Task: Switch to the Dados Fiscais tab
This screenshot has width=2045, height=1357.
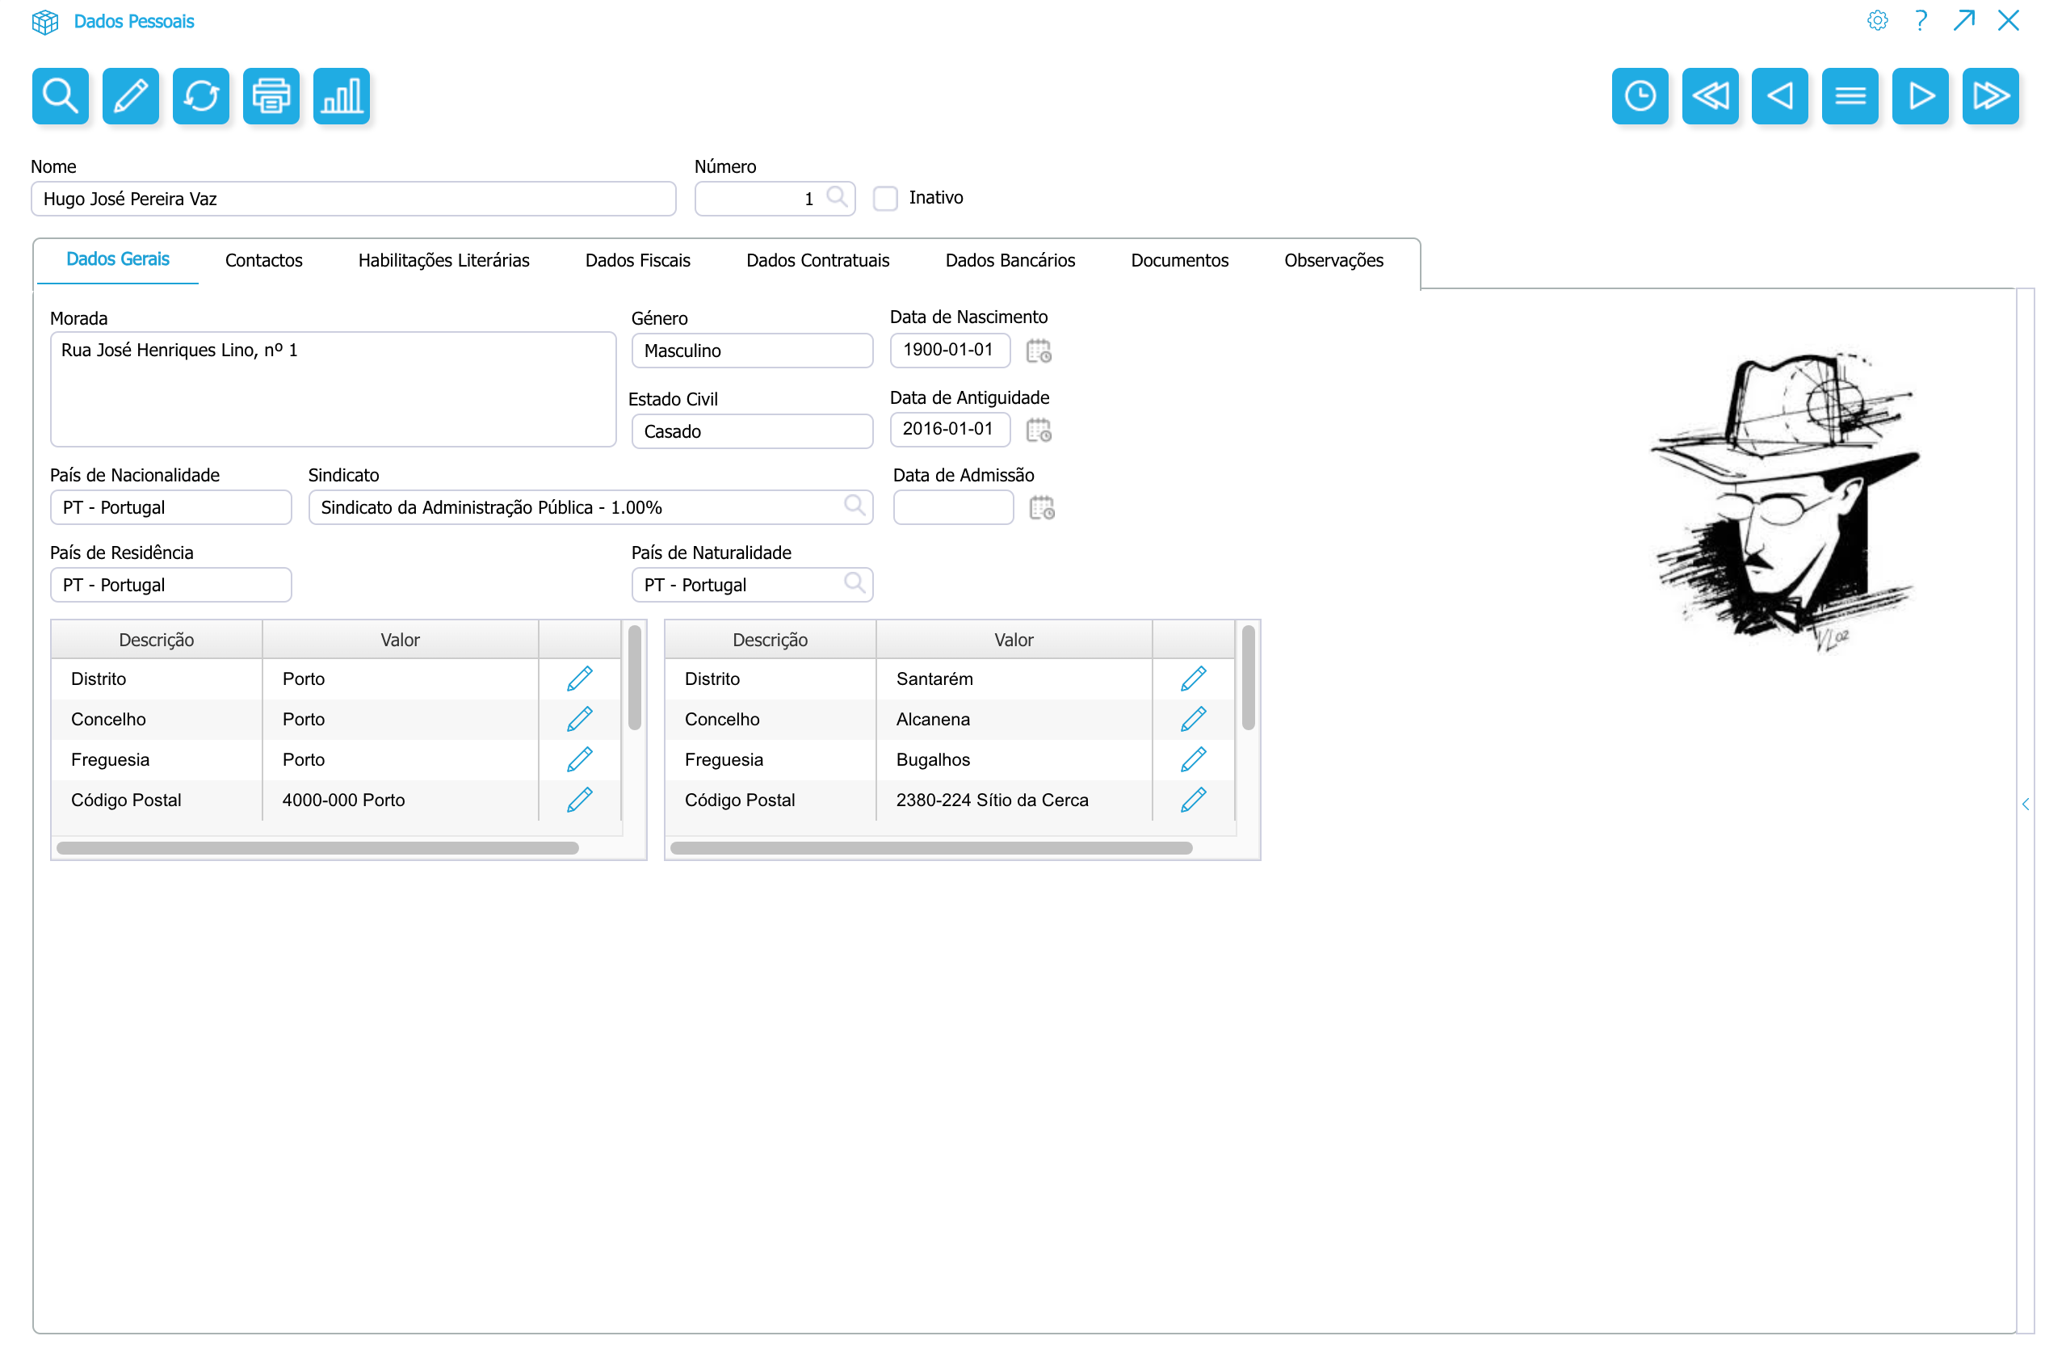Action: 637,260
